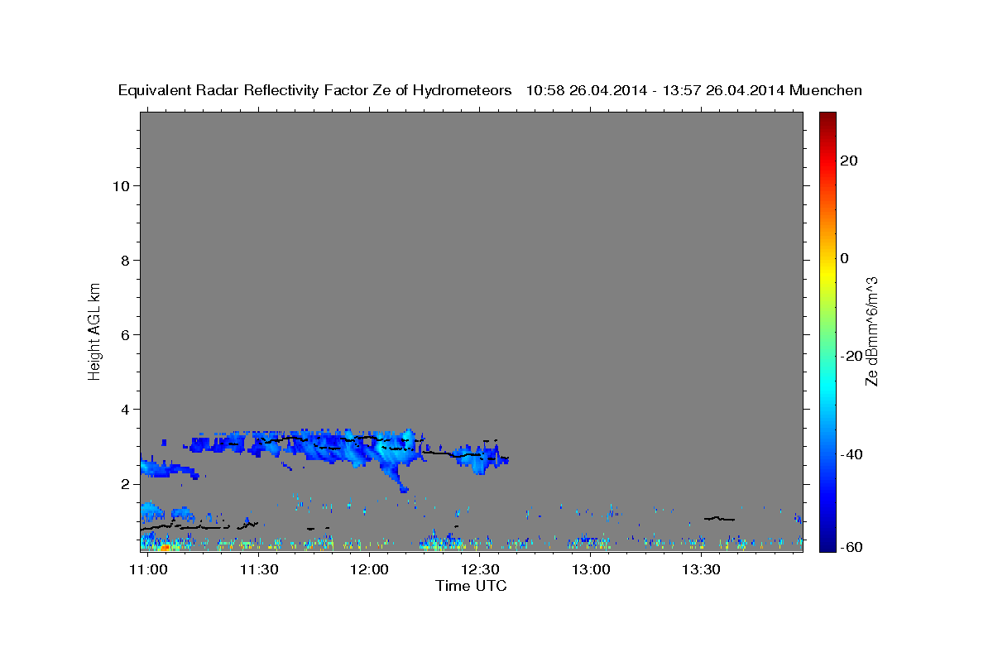Click the height tick label 10
This screenshot has height=662, width=993.
(121, 186)
